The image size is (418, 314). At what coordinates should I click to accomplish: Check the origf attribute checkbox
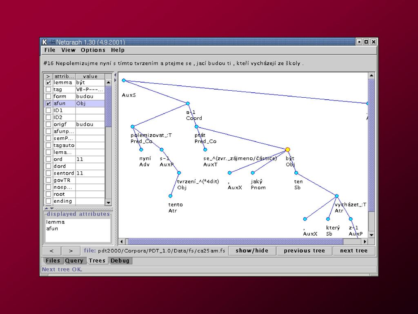pos(48,124)
